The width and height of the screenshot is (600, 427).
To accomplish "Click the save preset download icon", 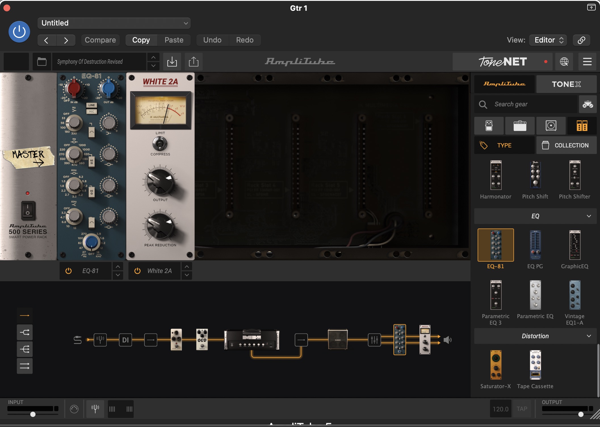I will [x=172, y=62].
